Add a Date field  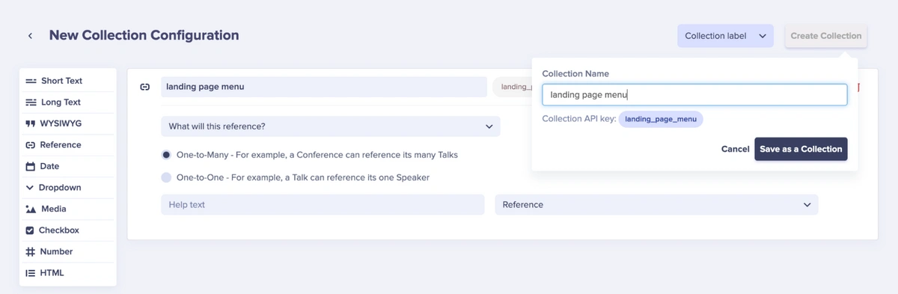68,166
